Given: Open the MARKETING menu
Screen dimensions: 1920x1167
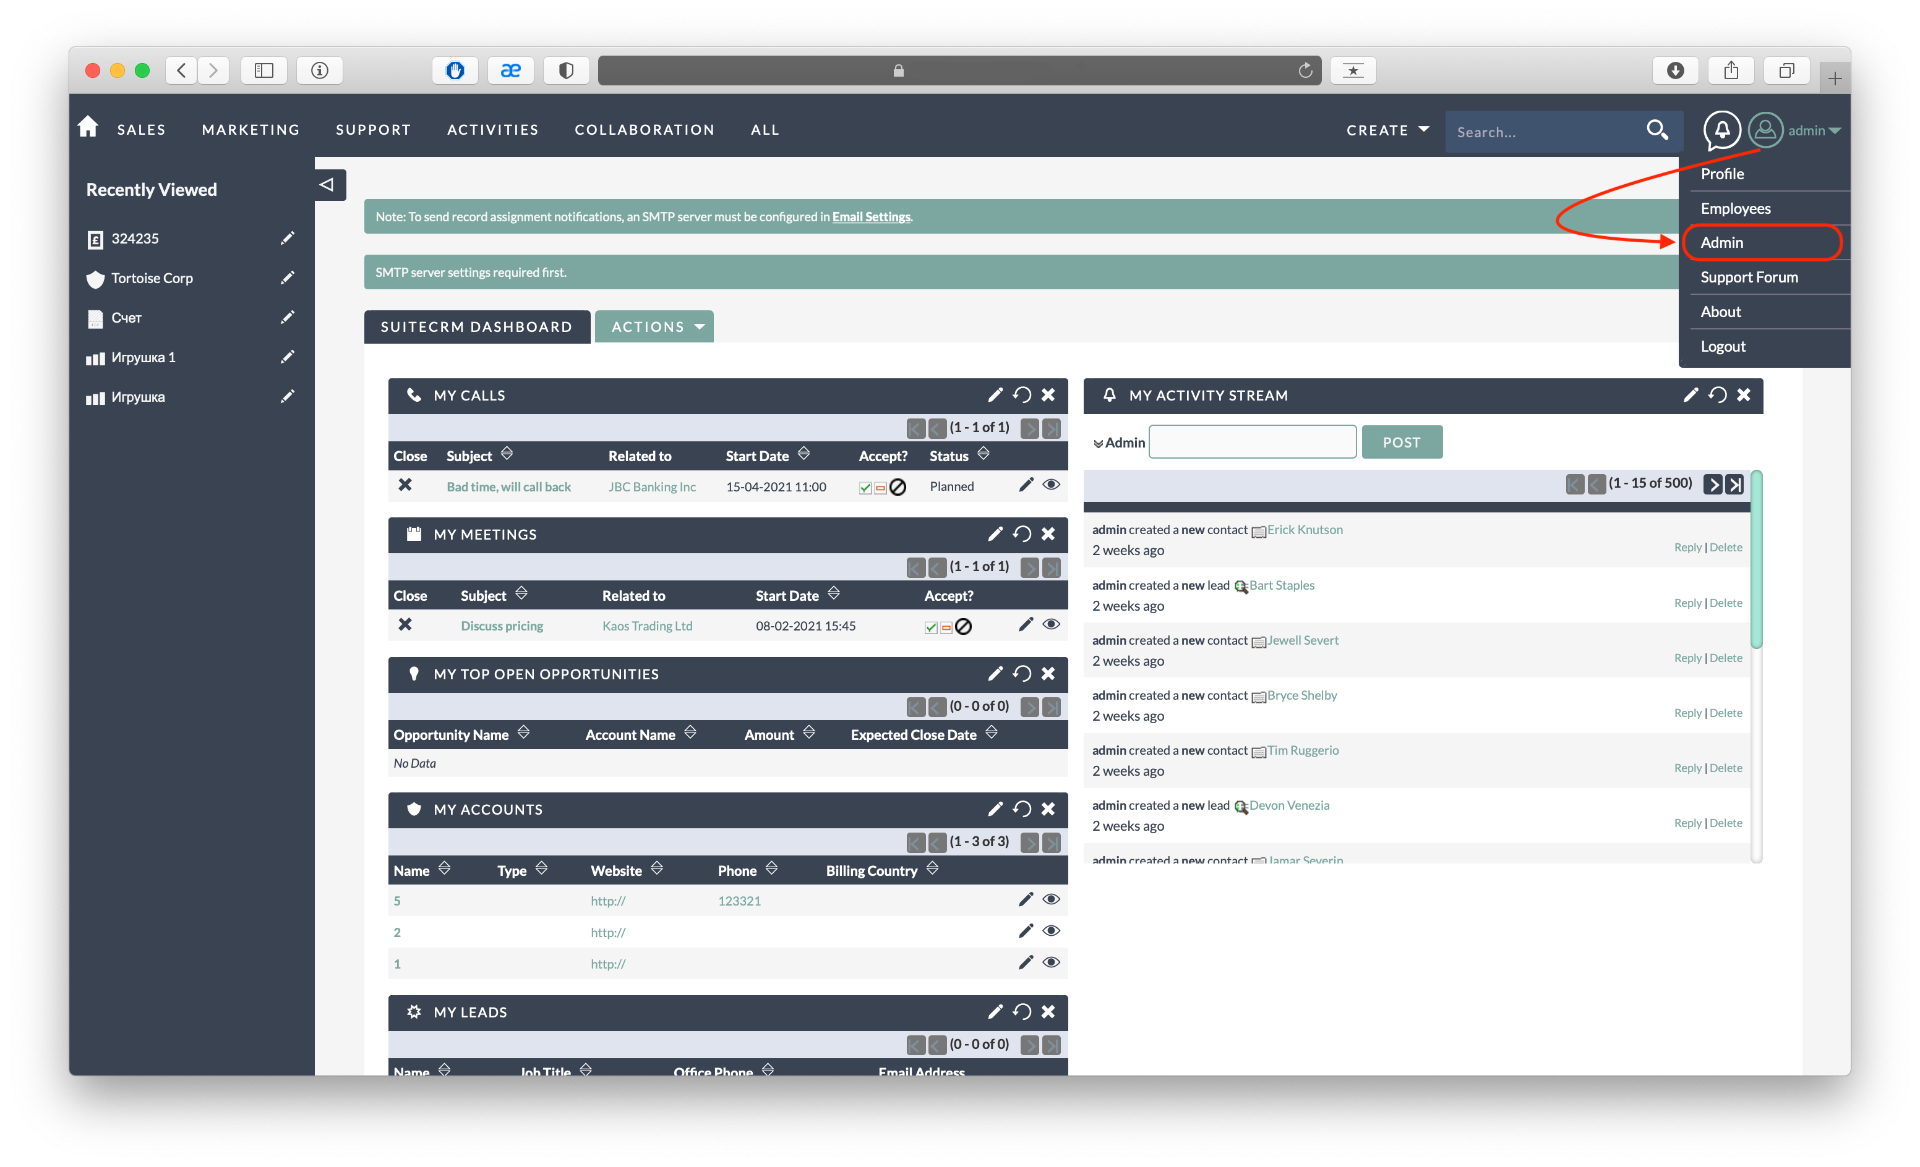Looking at the screenshot, I should pos(251,129).
